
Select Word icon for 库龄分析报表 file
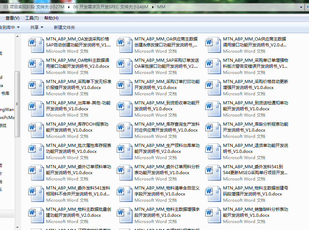point(213,130)
